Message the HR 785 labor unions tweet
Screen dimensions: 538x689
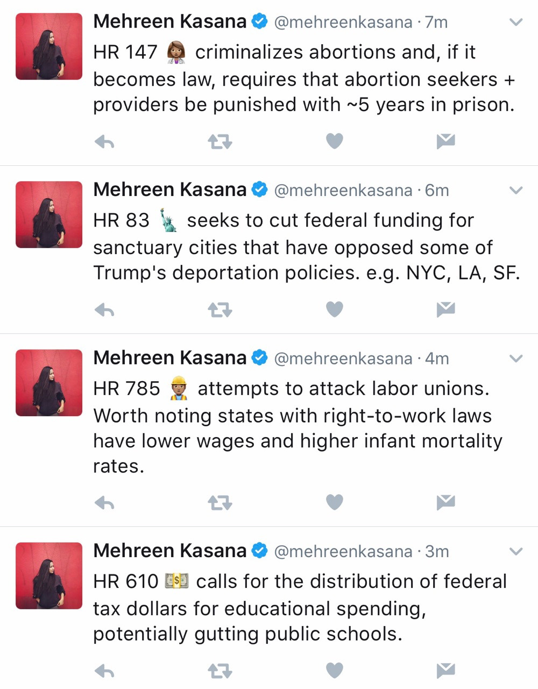445,502
